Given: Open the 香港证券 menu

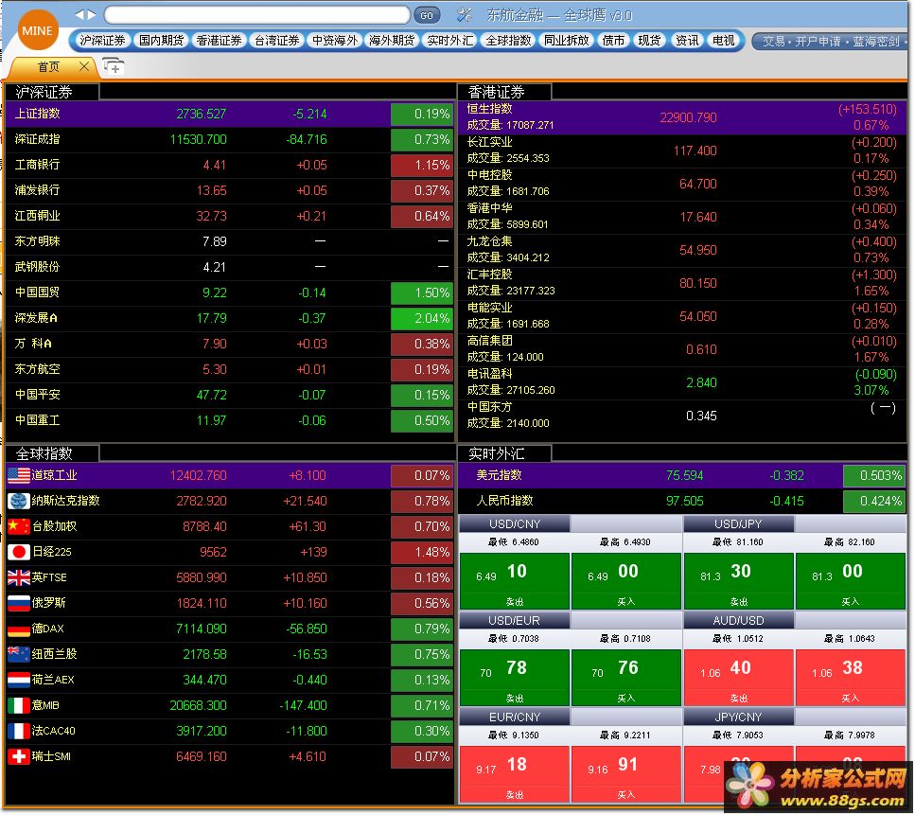Looking at the screenshot, I should tap(219, 41).
